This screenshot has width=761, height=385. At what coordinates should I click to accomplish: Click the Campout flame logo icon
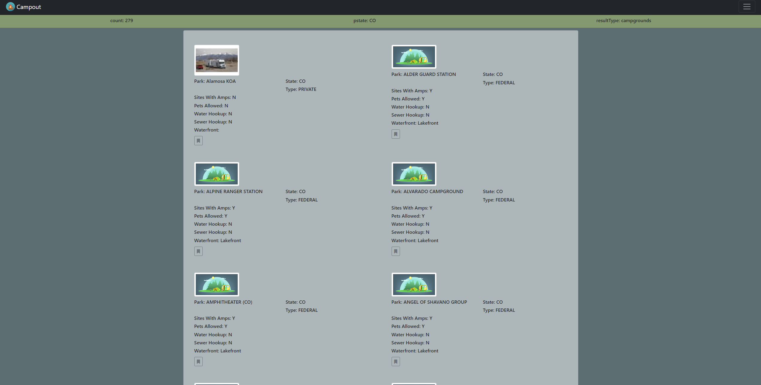(10, 7)
